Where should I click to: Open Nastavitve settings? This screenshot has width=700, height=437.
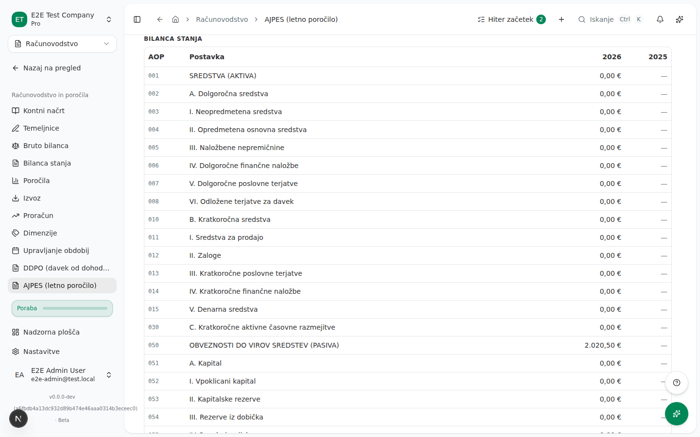click(62, 352)
